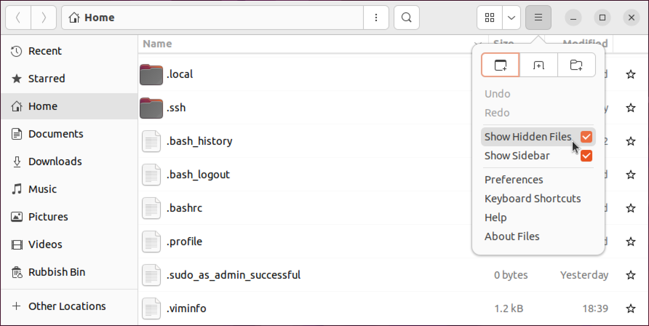Create a new folder via the folder-plus icon
This screenshot has height=326, width=649.
pos(576,64)
